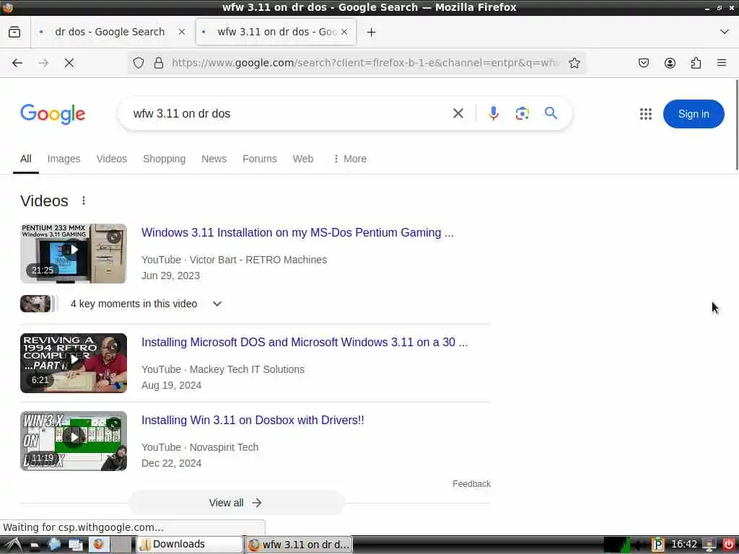This screenshot has height=554, width=739.
Task: Expand '4 key moments in this video'
Action: 146,304
